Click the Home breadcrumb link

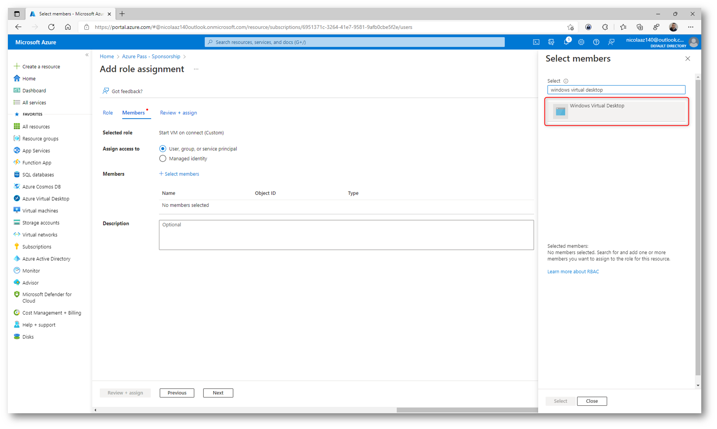(x=107, y=56)
